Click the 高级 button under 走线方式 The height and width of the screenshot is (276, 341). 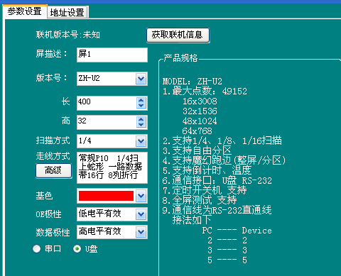click(54, 170)
